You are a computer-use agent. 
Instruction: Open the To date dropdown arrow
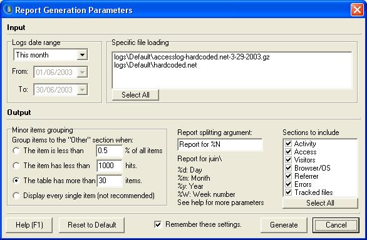82,90
